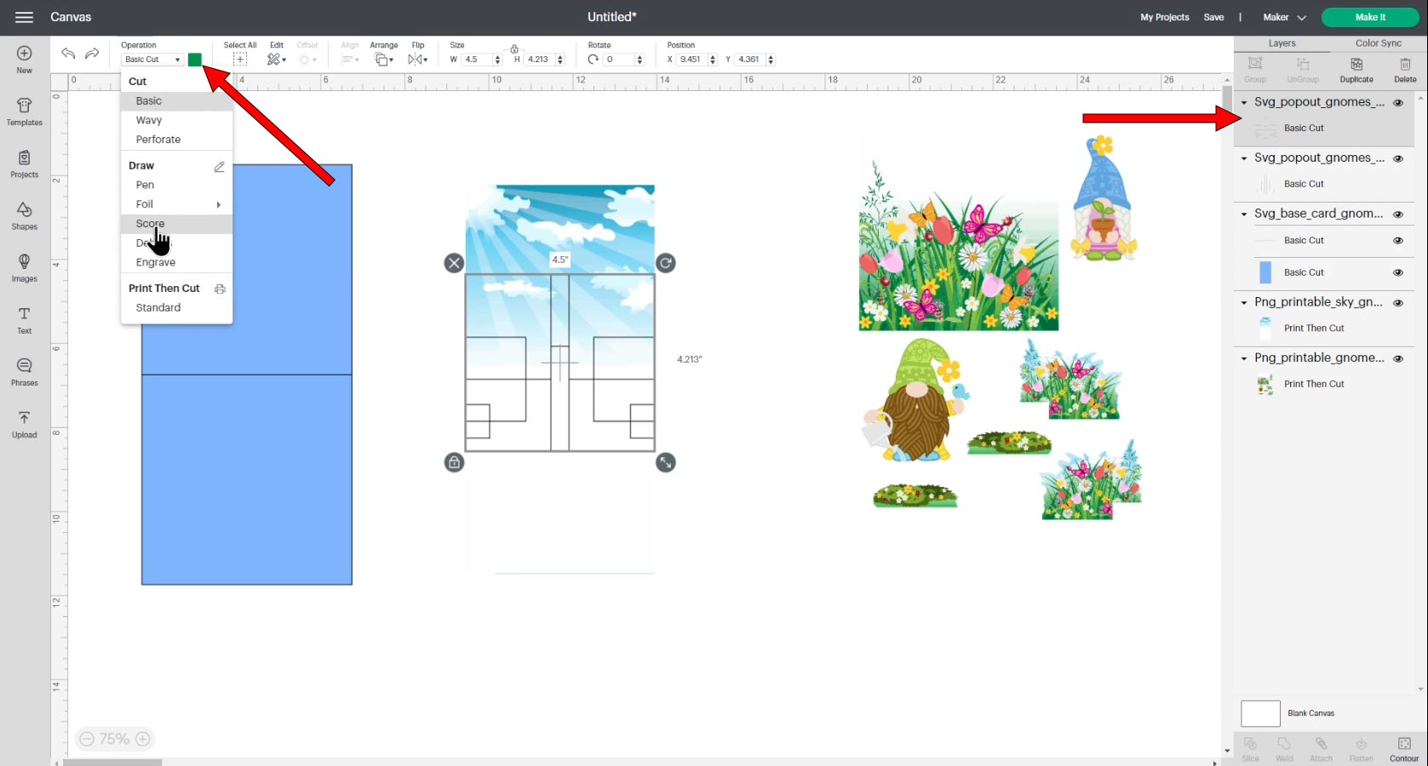The width and height of the screenshot is (1428, 766).
Task: Open My Projects link
Action: click(x=1164, y=17)
